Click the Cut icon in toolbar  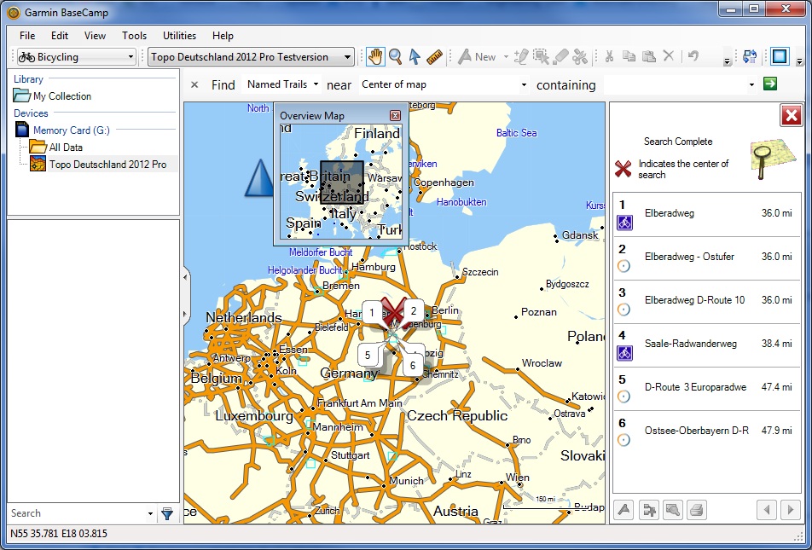point(610,56)
